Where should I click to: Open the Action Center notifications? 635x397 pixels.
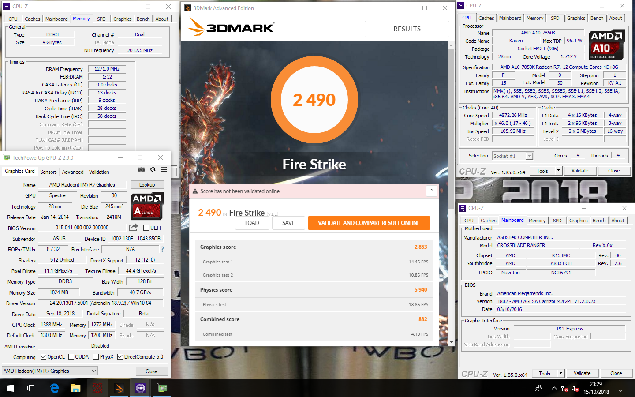[x=620, y=388]
